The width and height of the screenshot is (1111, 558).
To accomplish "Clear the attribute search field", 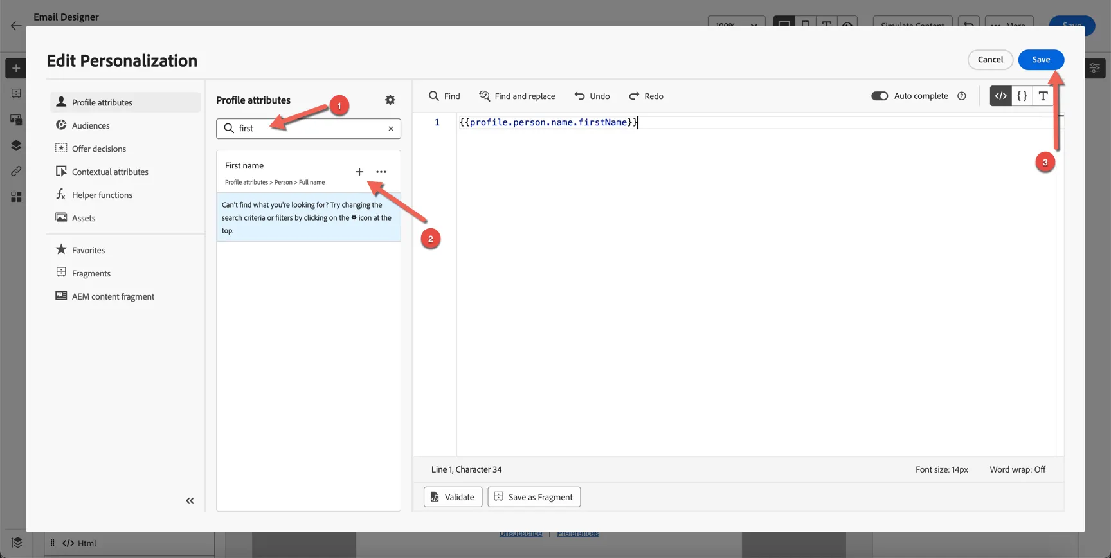I will 391,129.
